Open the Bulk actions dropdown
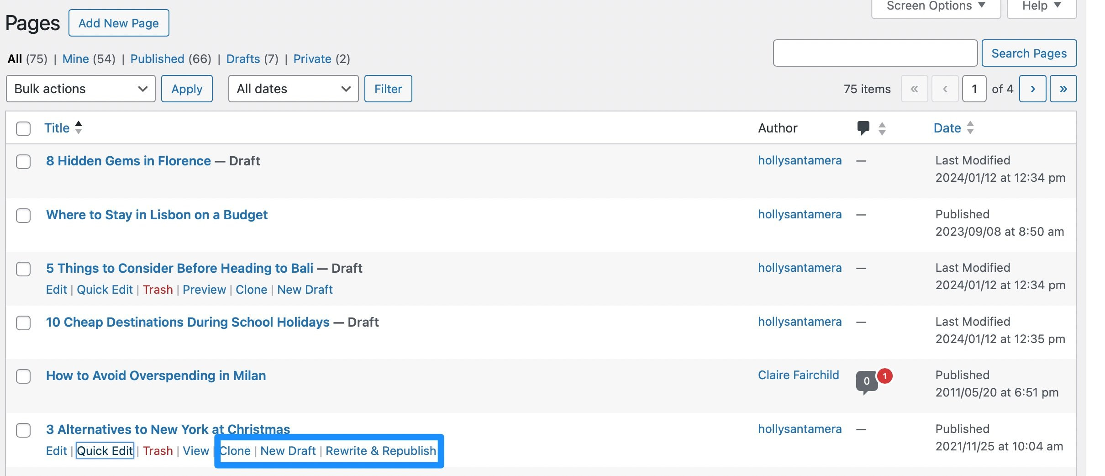 pyautogui.click(x=80, y=89)
